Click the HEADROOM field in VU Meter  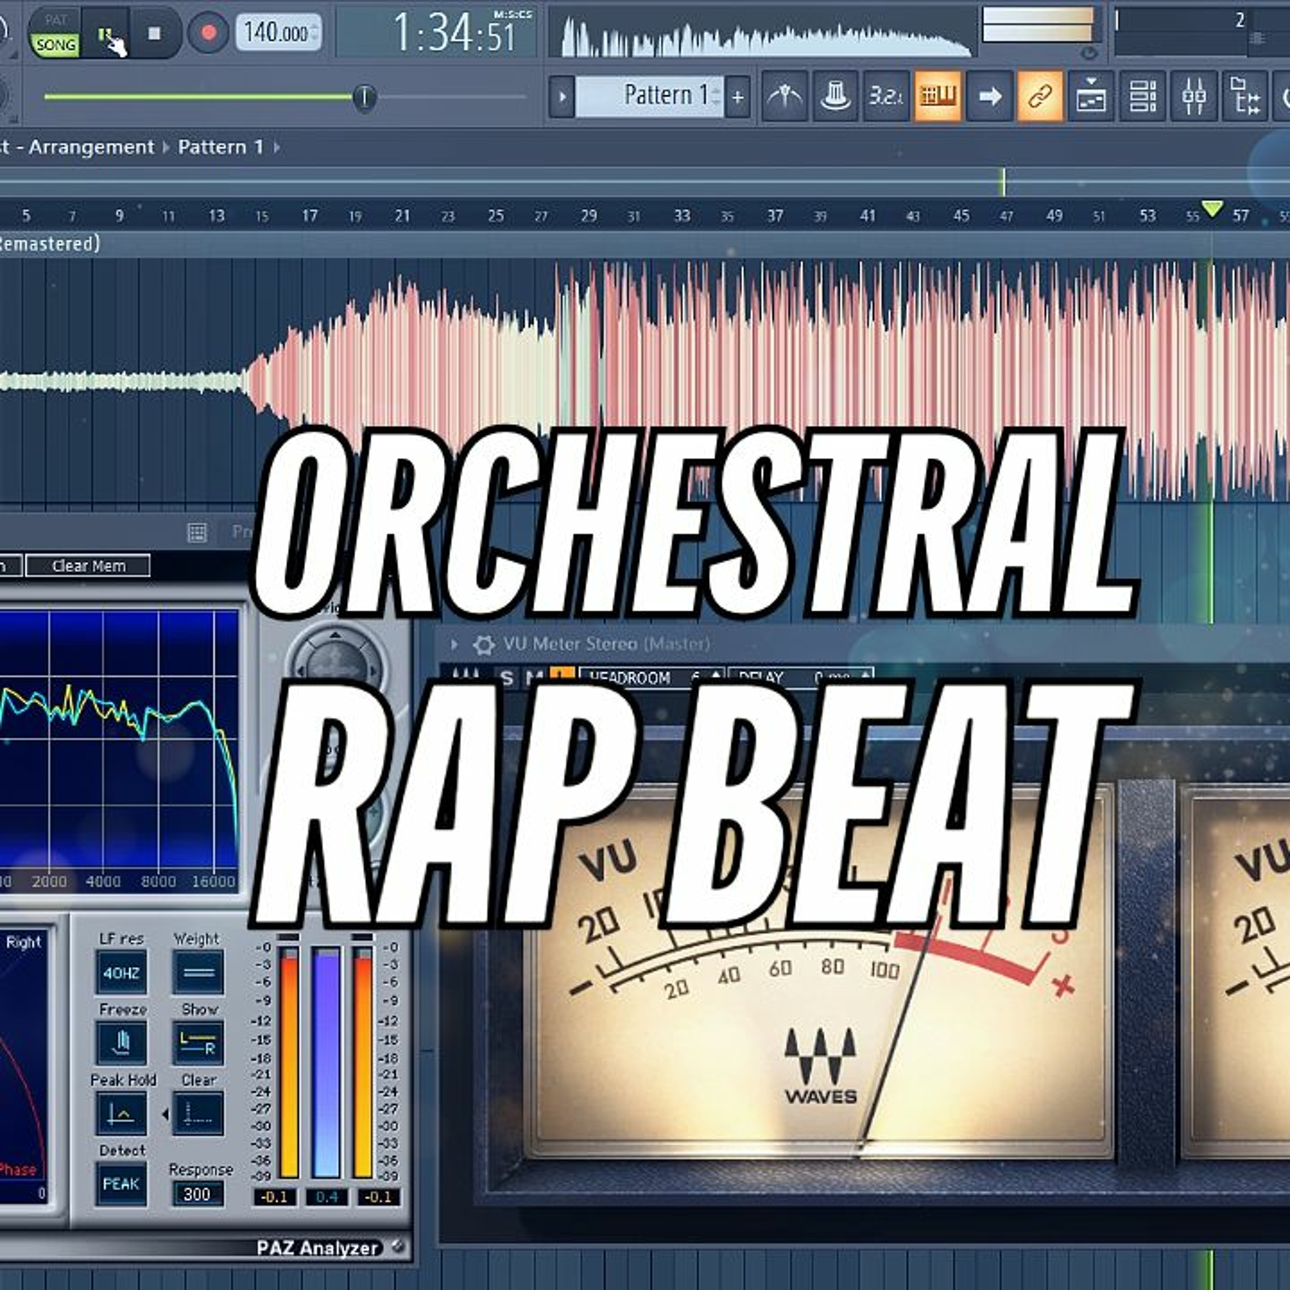coord(652,677)
